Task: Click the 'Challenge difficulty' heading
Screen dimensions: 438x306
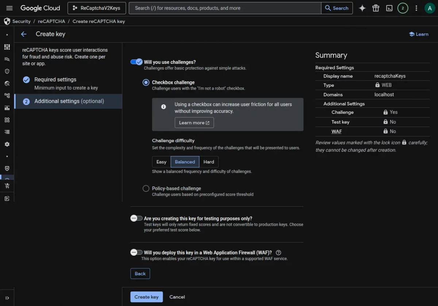Action: coord(173,140)
